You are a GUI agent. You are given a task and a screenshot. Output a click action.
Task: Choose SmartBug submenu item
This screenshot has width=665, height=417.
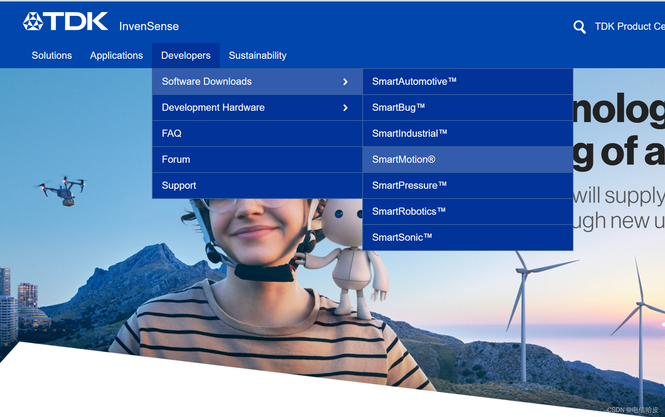coord(467,107)
